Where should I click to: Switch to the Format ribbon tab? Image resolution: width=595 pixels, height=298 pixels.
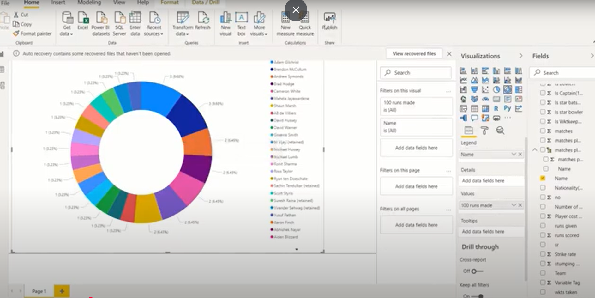(170, 3)
